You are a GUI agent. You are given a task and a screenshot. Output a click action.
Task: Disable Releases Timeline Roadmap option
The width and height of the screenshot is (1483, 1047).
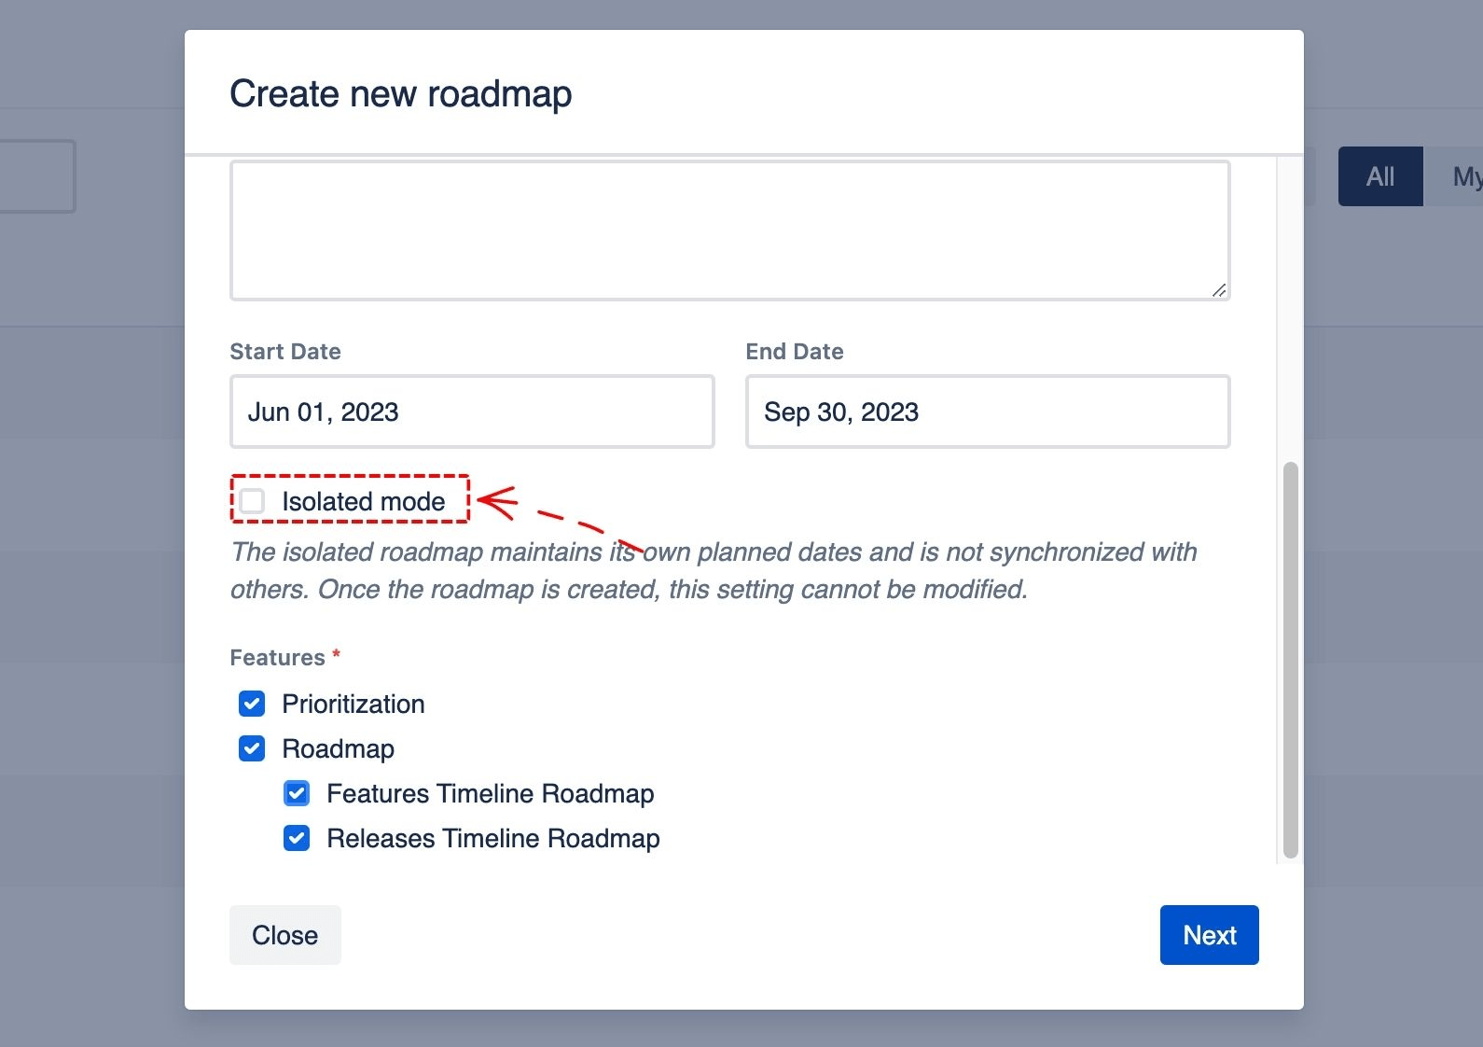(x=297, y=838)
